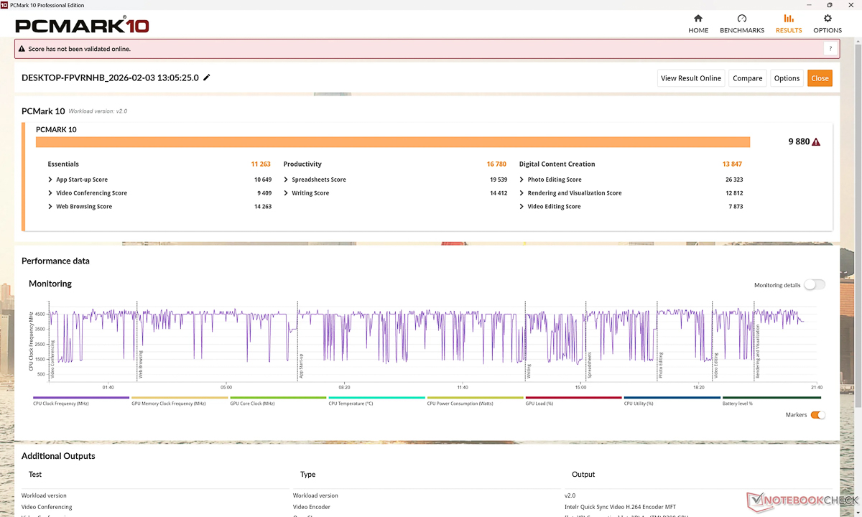Screen dimensions: 862x517
Task: Click the View Result Online button
Action: pos(690,78)
